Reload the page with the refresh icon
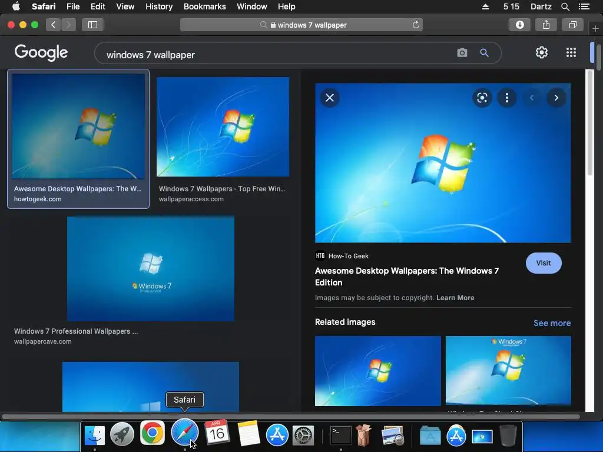 tap(416, 25)
